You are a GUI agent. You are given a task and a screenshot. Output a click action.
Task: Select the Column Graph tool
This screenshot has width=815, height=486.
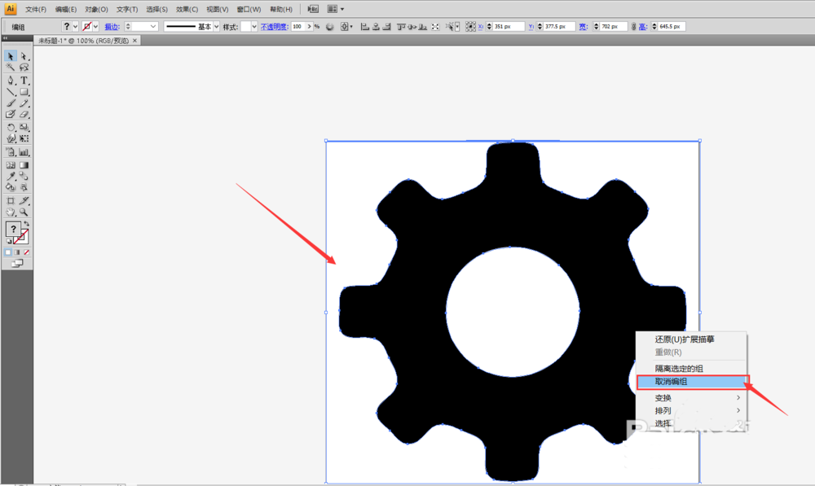tap(24, 152)
